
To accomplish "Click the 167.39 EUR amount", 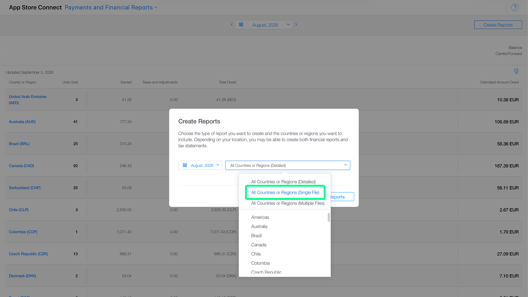I will (x=507, y=166).
